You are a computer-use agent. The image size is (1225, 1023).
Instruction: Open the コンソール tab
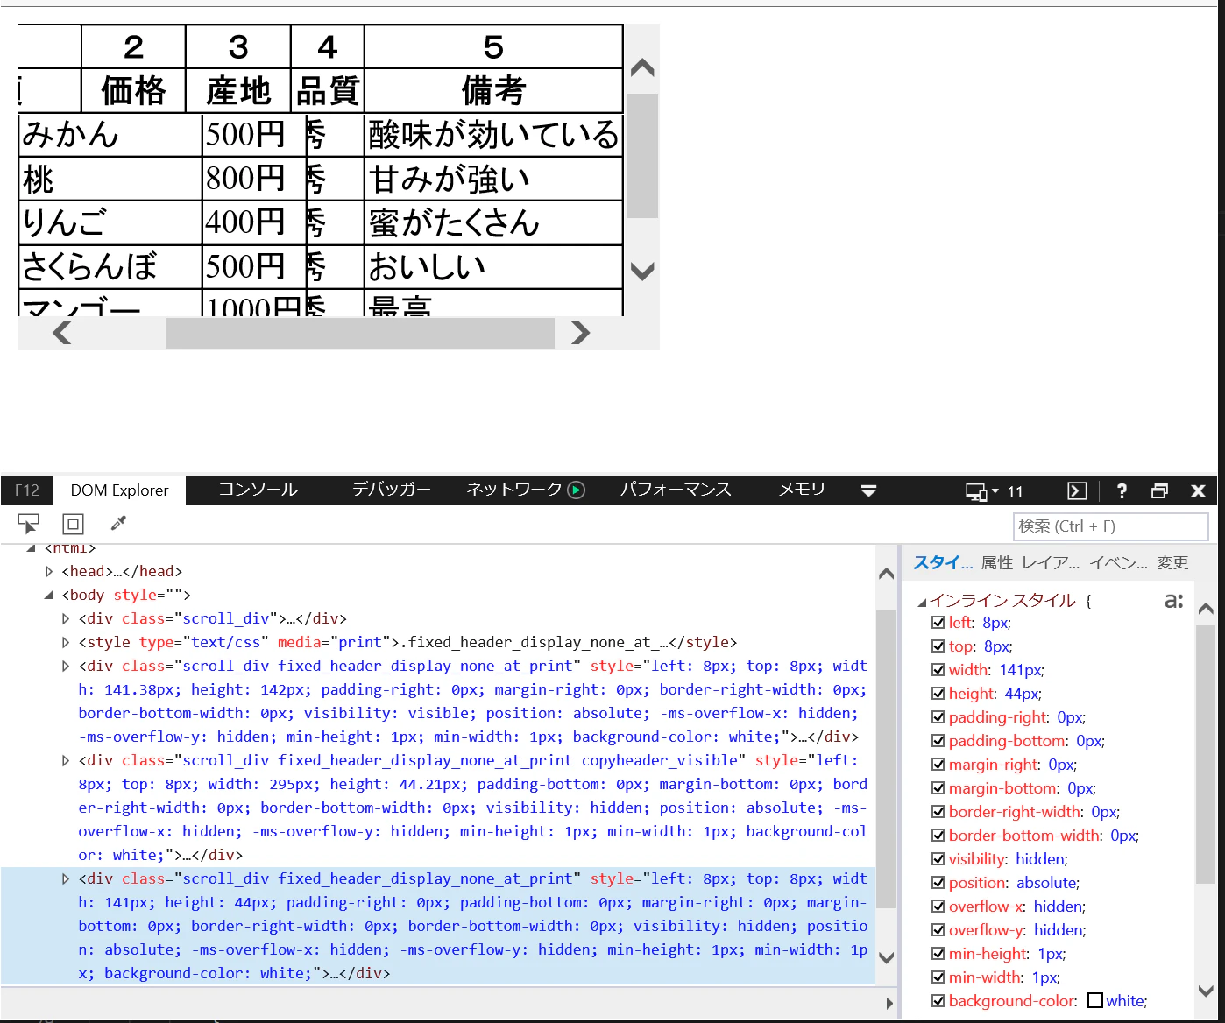pos(258,490)
